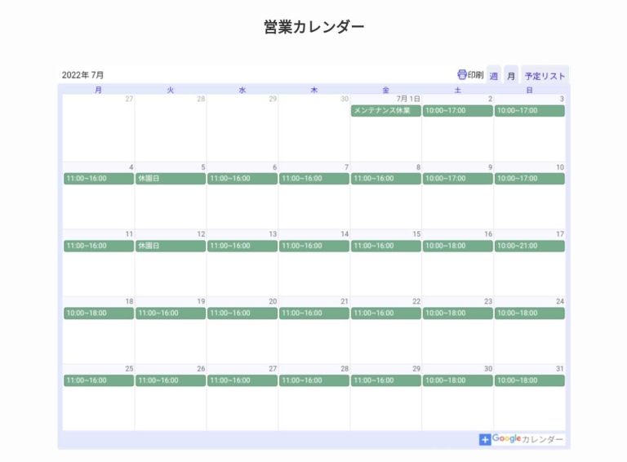Screen dimensions: 627x462
Task: Switch to the 月 (month) view tab
Action: click(x=511, y=75)
